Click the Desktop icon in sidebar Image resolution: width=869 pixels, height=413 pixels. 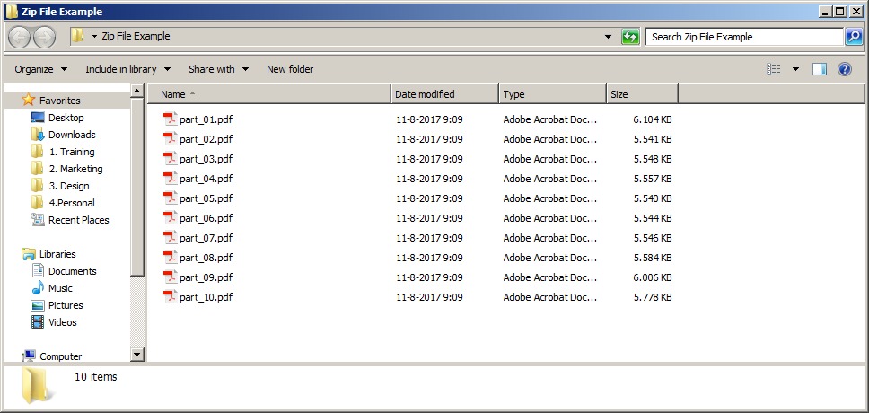(38, 118)
